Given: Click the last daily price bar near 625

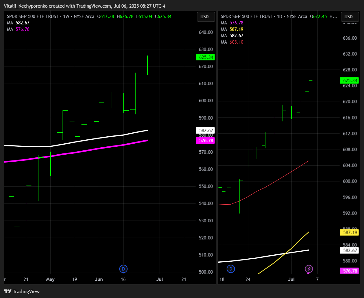Looking at the screenshot, I should click(x=309, y=84).
